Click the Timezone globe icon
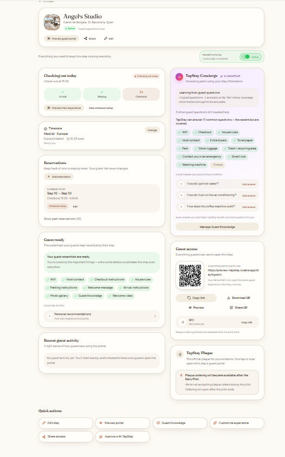This screenshot has width=285, height=457. pyautogui.click(x=46, y=128)
